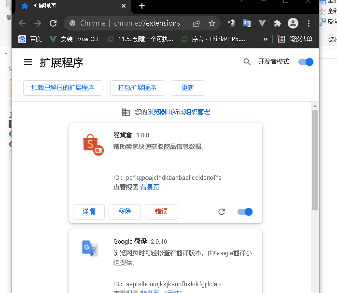The width and height of the screenshot is (337, 293).
Task: Go back with the browser back arrow
Action: pyautogui.click(x=22, y=23)
